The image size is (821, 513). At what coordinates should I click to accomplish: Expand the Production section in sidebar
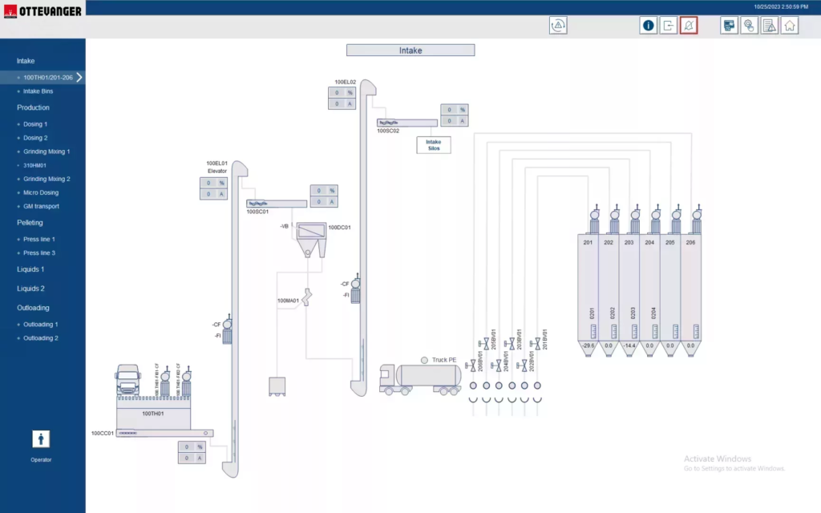(33, 107)
